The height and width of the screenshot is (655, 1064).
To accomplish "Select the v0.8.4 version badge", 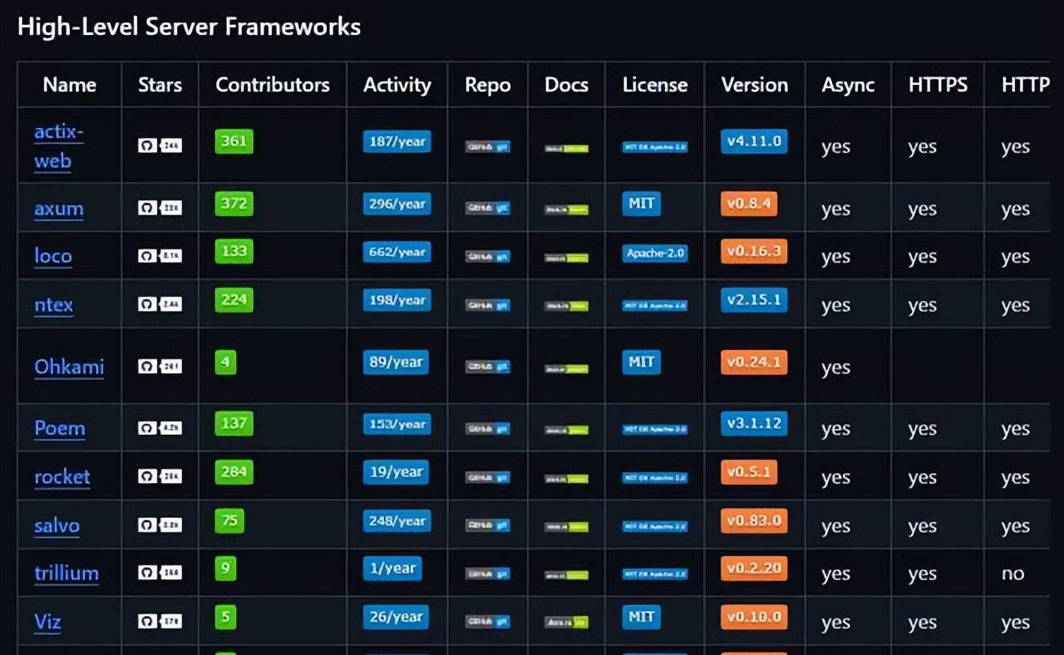I will click(x=749, y=204).
